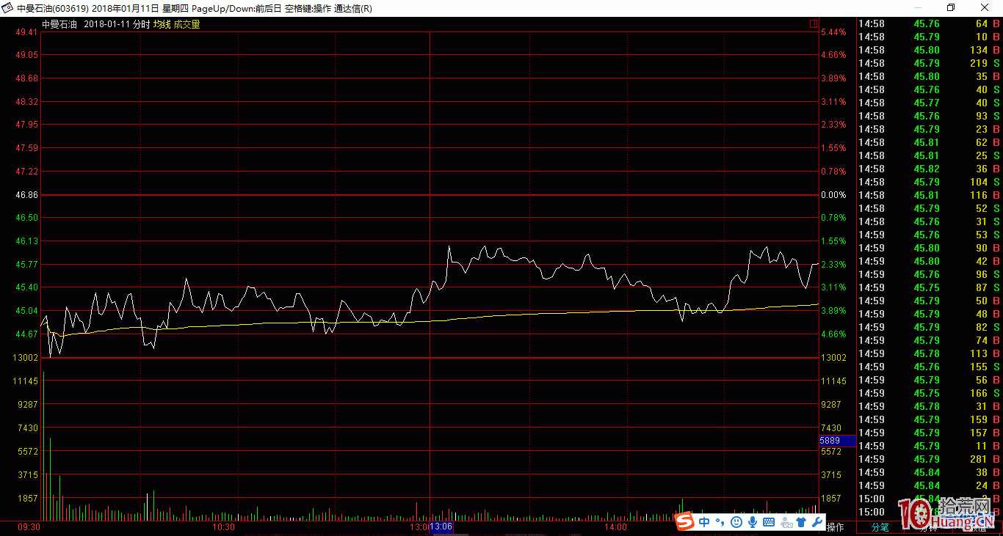Select the 14:59 tick with volume 155 S
The image size is (1003, 536).
pos(930,367)
